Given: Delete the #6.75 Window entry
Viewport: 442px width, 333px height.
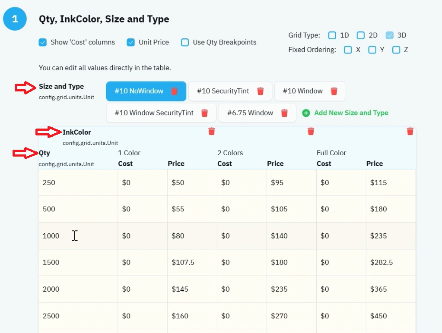Looking at the screenshot, I should pyautogui.click(x=284, y=113).
